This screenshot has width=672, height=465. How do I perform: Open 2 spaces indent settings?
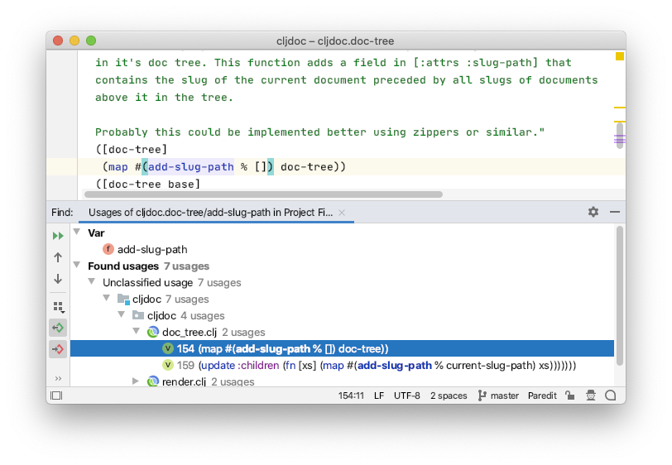pos(449,395)
